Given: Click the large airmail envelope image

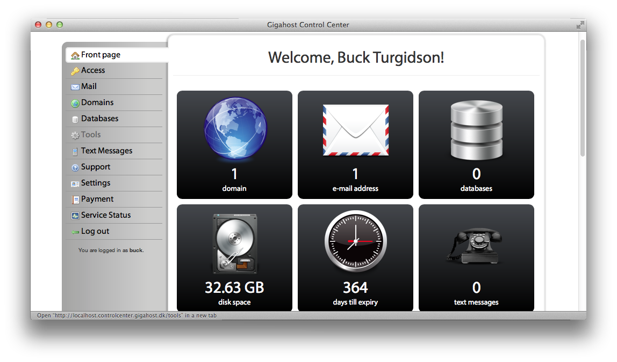Looking at the screenshot, I should (x=356, y=130).
